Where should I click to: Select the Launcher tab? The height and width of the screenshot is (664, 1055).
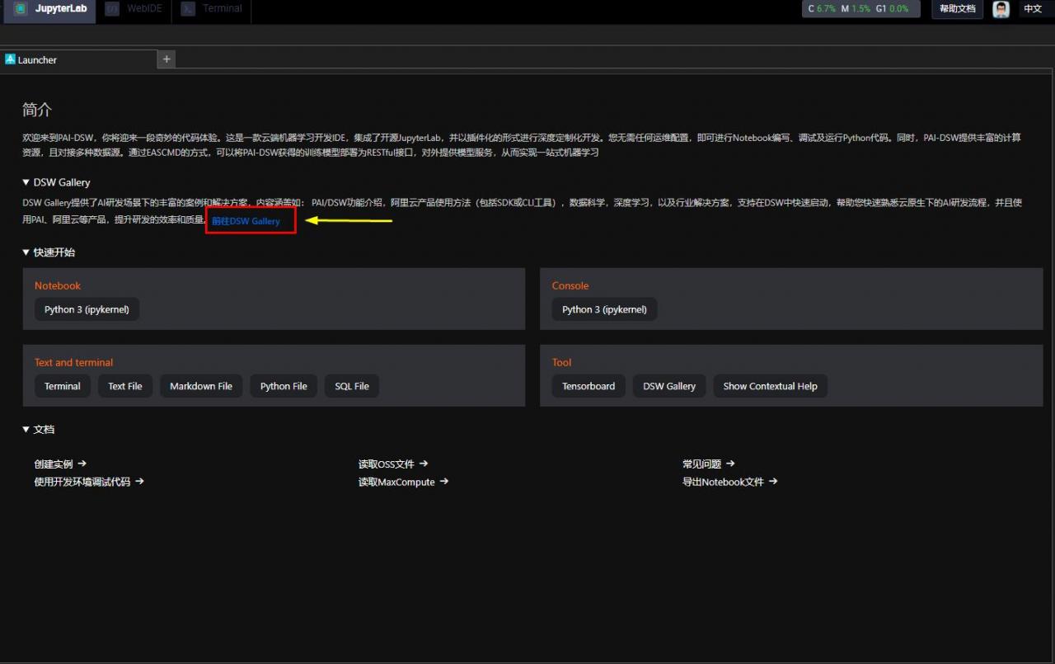pos(78,59)
